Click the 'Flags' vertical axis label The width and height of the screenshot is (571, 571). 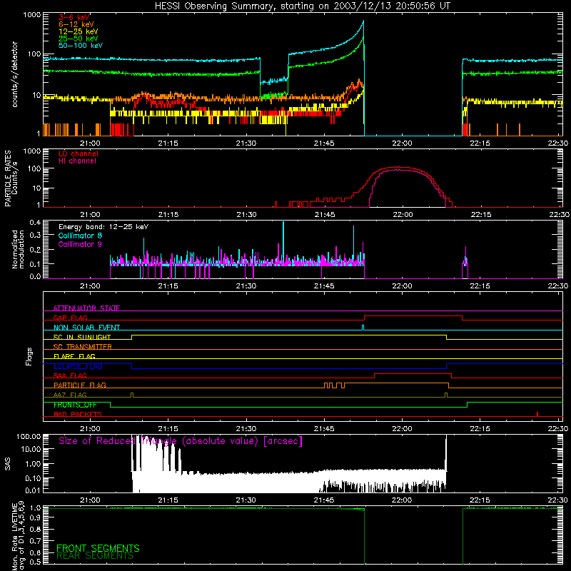coord(29,356)
